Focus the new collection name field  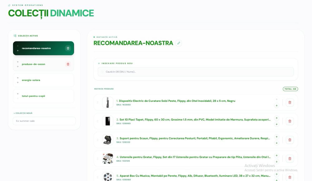(x=44, y=121)
